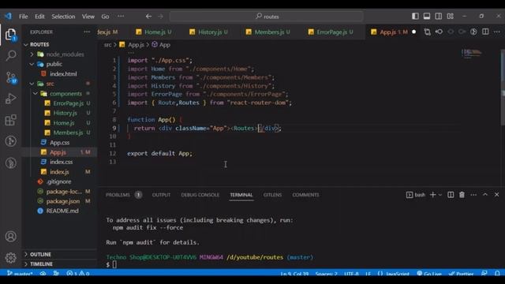
Task: Open the Customize Layout icon
Action: pos(451,16)
